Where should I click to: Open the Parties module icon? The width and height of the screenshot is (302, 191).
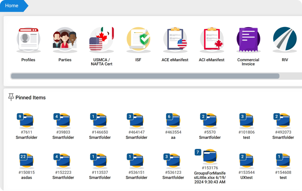point(65,40)
